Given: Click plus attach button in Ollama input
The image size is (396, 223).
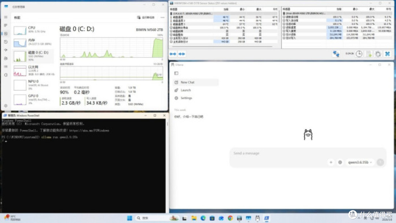Looking at the screenshot, I should [x=331, y=162].
